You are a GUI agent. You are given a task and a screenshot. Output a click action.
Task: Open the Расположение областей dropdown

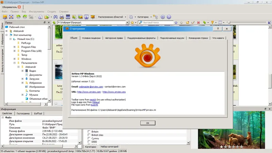[112, 17]
